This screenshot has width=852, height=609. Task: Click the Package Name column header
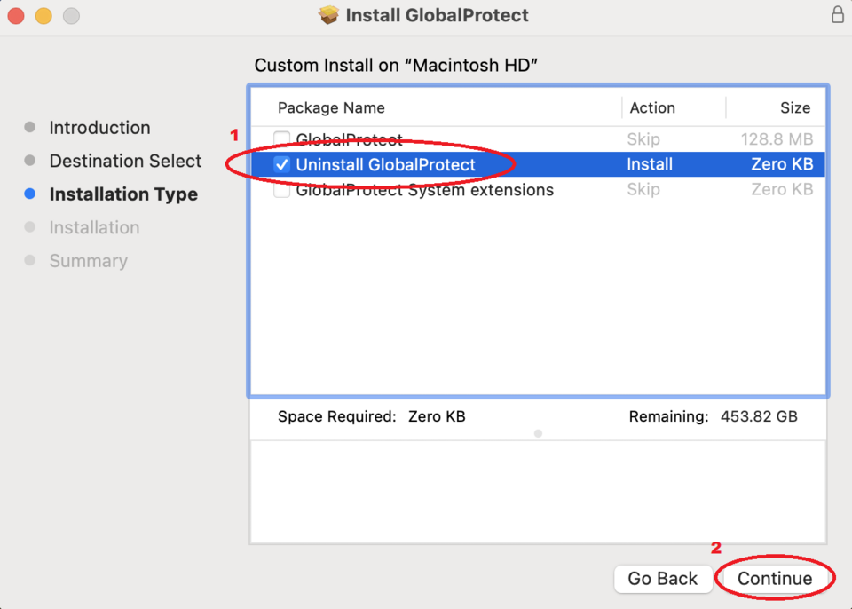tap(331, 107)
